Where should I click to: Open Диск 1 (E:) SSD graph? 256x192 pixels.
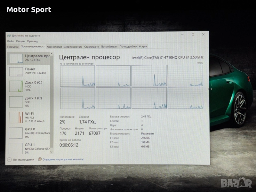pyautogui.click(x=16, y=102)
